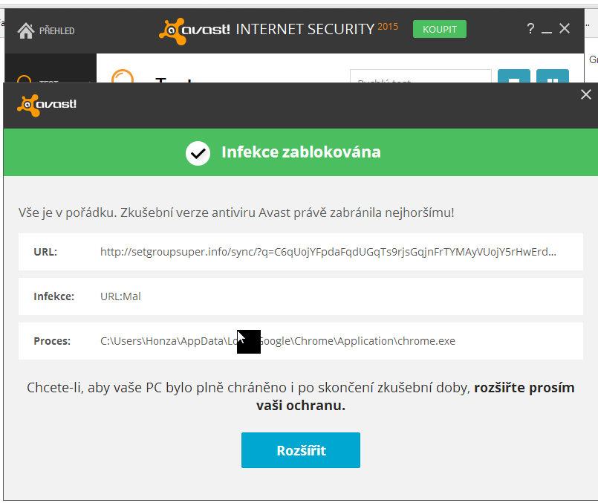Image resolution: width=598 pixels, height=503 pixels.
Task: Click the Avast Internet Security logo in title bar
Action: tap(278, 30)
